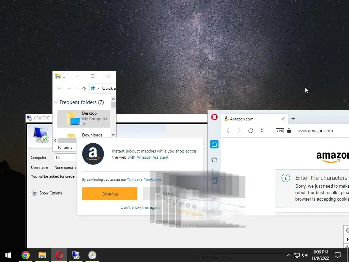Screen dimensions: 349x262
Task: Click the padlock security icon
Action: (289, 131)
